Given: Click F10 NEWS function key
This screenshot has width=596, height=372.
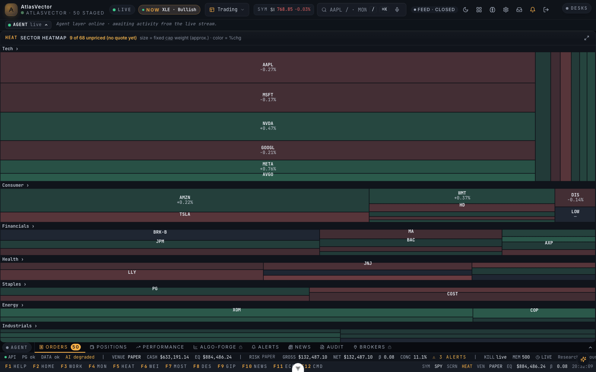Looking at the screenshot, I should [x=254, y=366].
